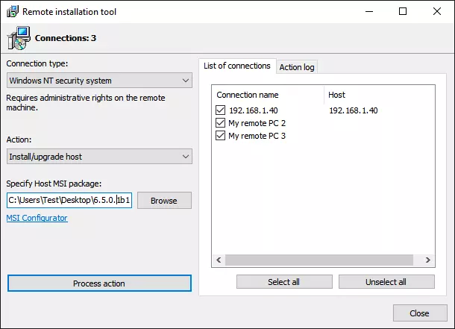Toggle the My remote PC 3 checkbox
The width and height of the screenshot is (455, 329).
(x=220, y=136)
